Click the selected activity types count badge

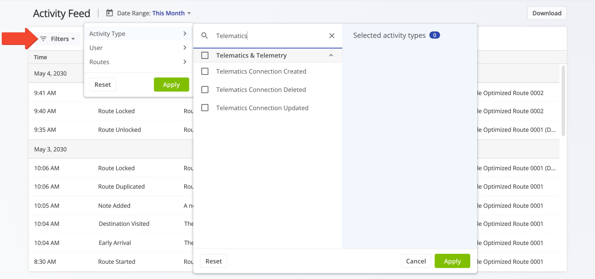pos(435,35)
